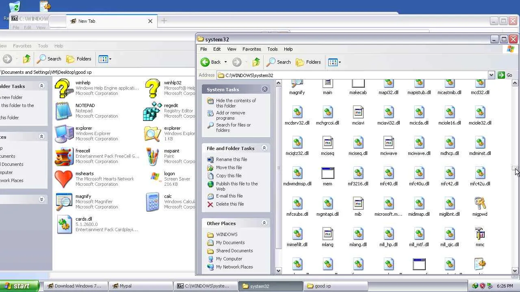
Task: Select the mshearts heart icon
Action: (x=64, y=179)
